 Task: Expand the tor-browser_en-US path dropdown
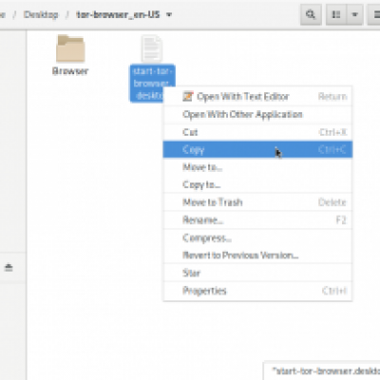(x=169, y=14)
